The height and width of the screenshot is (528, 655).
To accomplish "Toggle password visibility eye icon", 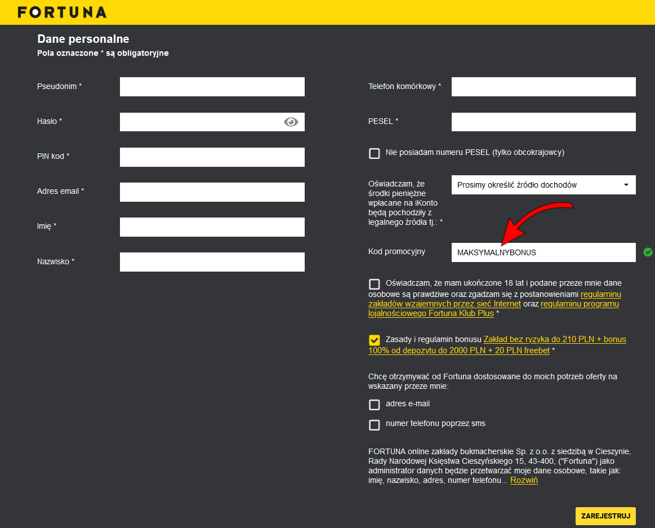I will (x=291, y=122).
